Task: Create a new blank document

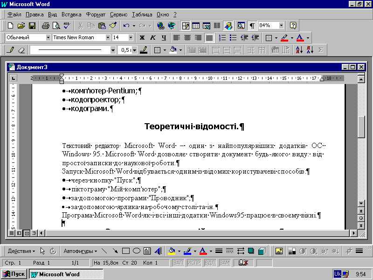Action: pos(10,25)
